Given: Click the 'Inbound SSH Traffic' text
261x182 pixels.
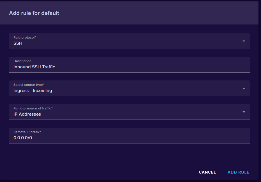Looking at the screenshot, I should [34, 67].
